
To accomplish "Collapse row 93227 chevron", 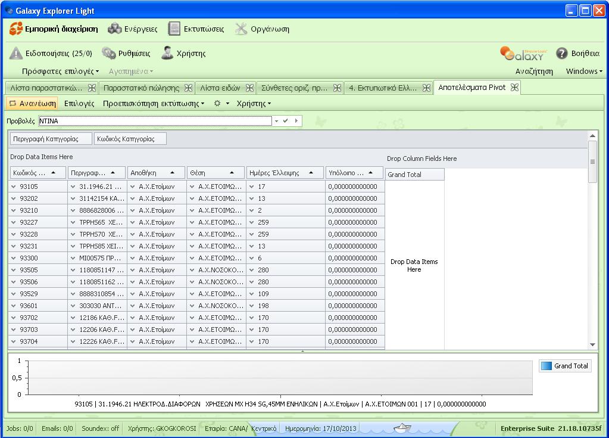I will pos(14,222).
